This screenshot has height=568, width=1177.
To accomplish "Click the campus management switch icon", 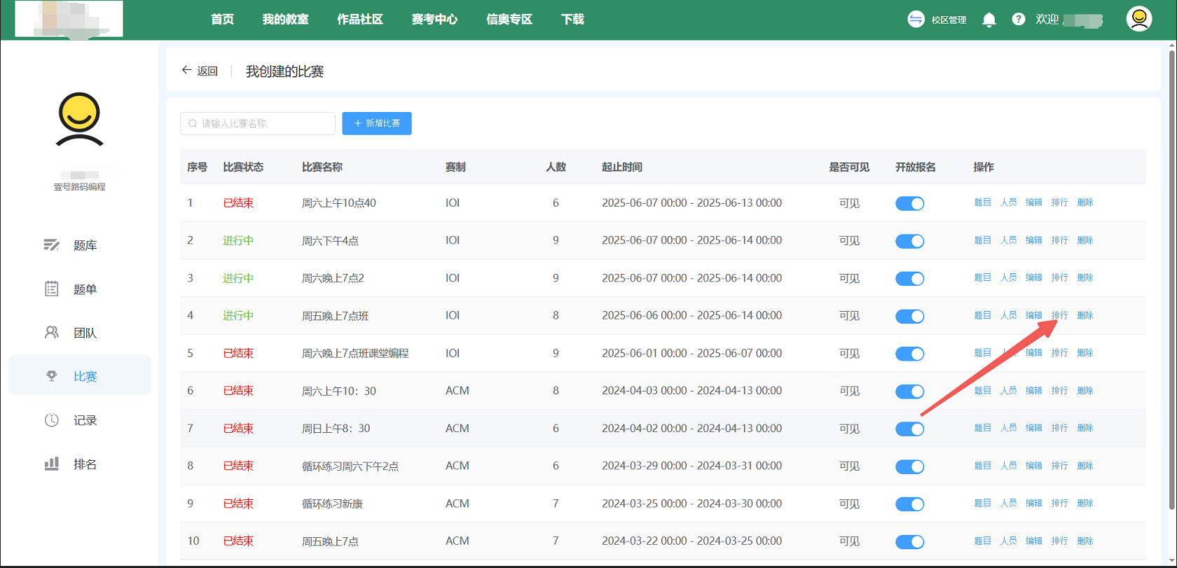I will coord(916,20).
